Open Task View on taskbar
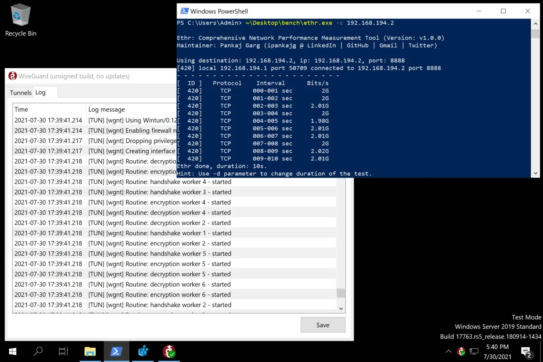543x362 pixels. coord(63,351)
